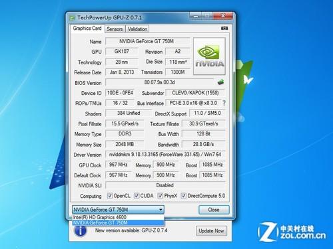This screenshot has height=249, width=333.
Task: Collapse the GPU selection dropdown arrow
Action: [x=161, y=210]
